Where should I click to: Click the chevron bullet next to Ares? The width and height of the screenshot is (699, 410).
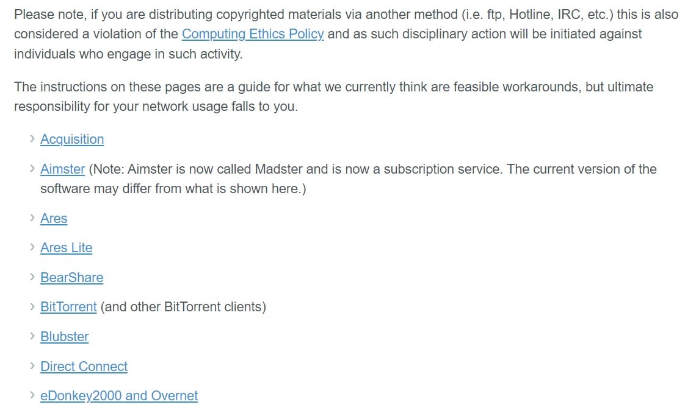point(32,218)
